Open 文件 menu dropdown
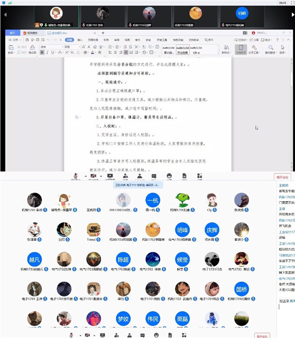 point(15,40)
